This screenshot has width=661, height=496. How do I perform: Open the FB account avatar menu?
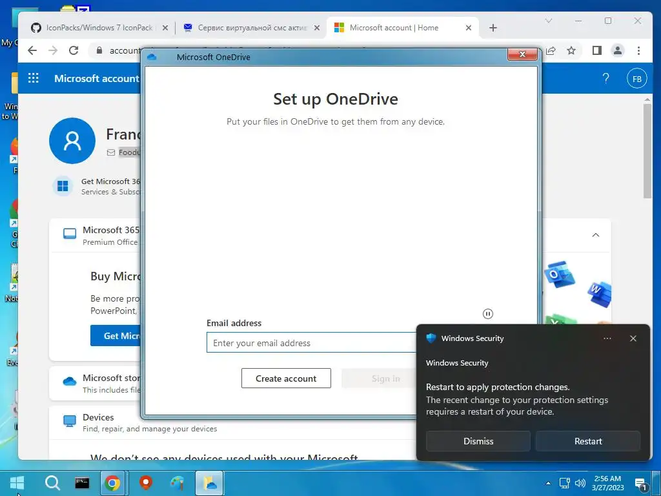coord(637,78)
